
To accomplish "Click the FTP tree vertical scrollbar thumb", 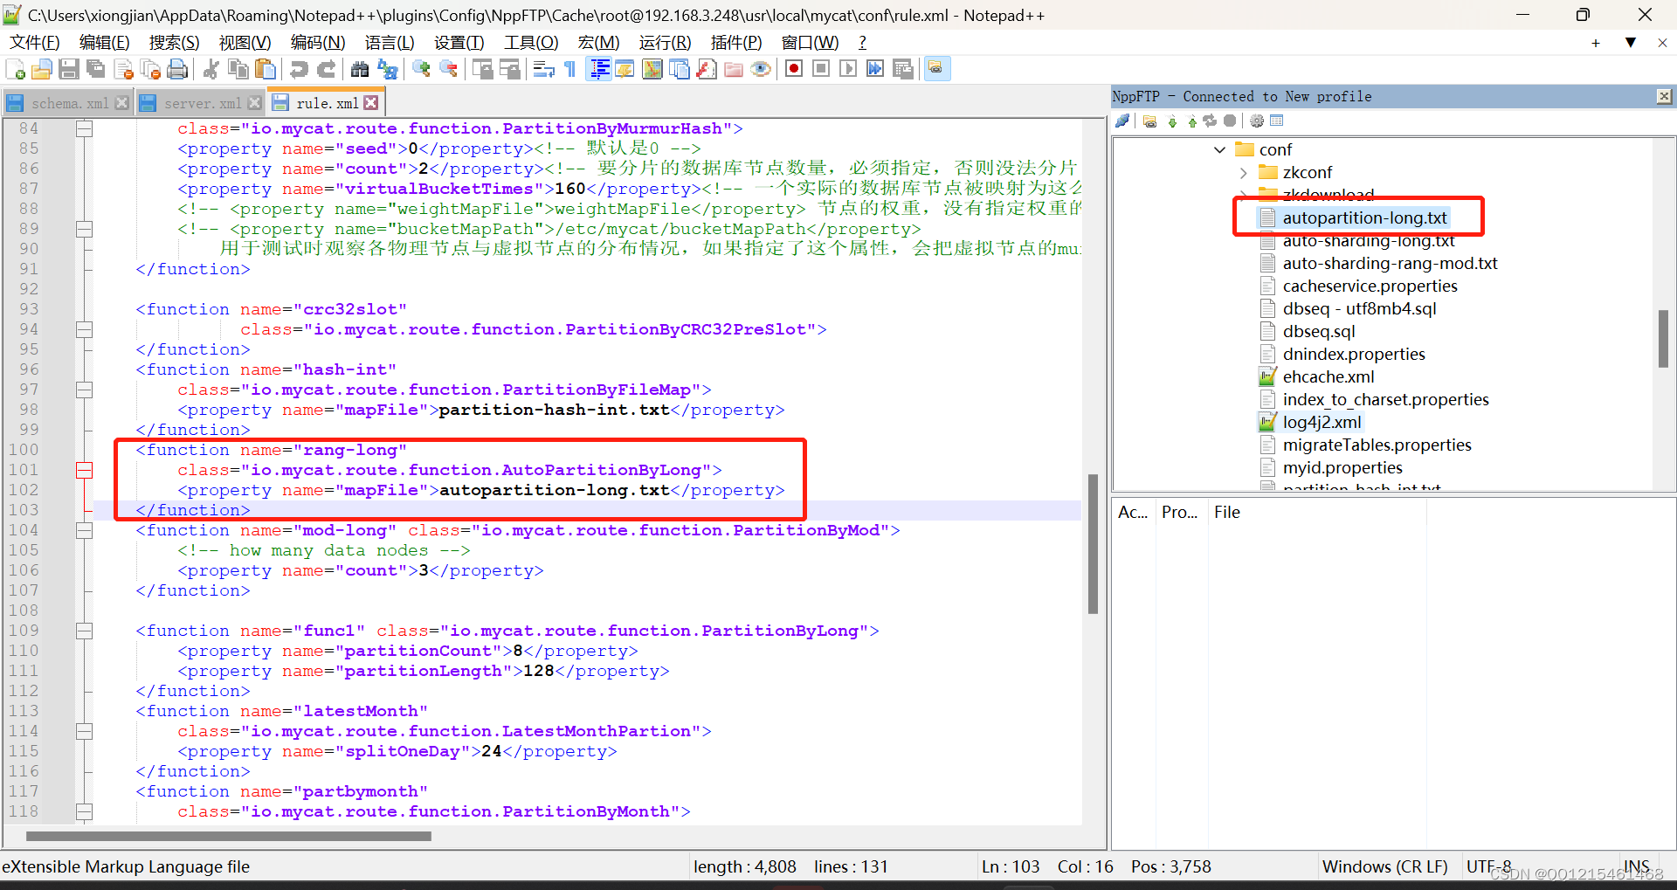I will (x=1663, y=339).
